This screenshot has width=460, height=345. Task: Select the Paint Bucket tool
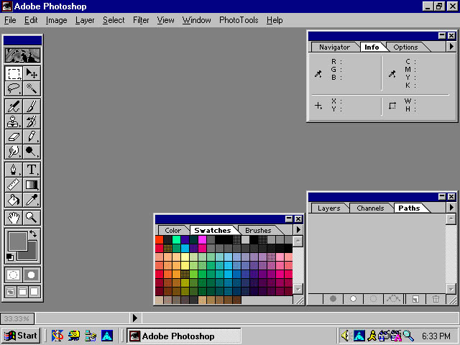pos(14,200)
